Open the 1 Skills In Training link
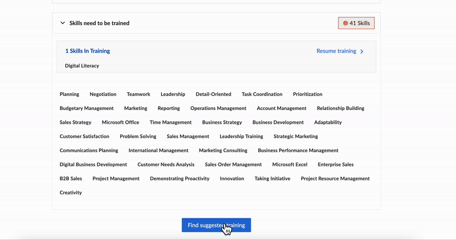 pos(87,51)
